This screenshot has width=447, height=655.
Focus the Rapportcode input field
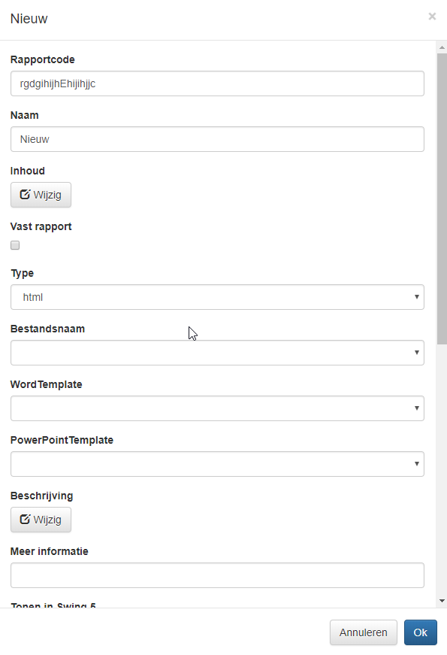(x=217, y=83)
